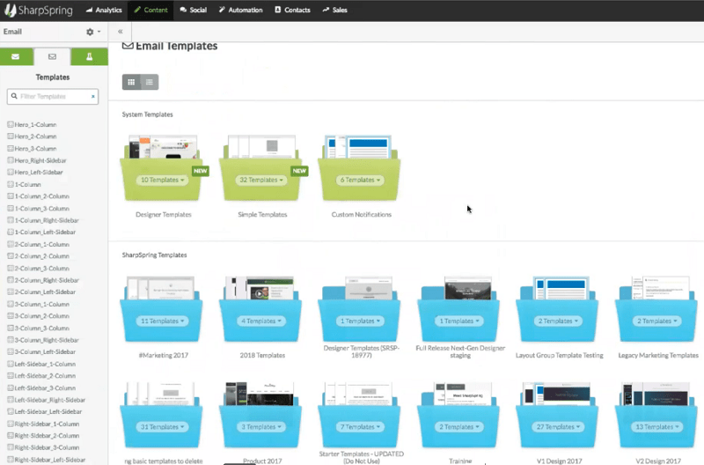The image size is (704, 465).
Task: Click the SharpSpring logo
Action: click(40, 10)
